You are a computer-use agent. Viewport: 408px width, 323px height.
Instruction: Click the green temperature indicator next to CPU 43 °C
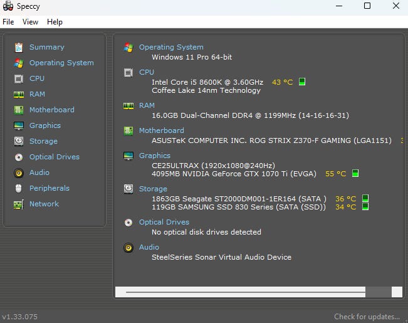pyautogui.click(x=302, y=82)
